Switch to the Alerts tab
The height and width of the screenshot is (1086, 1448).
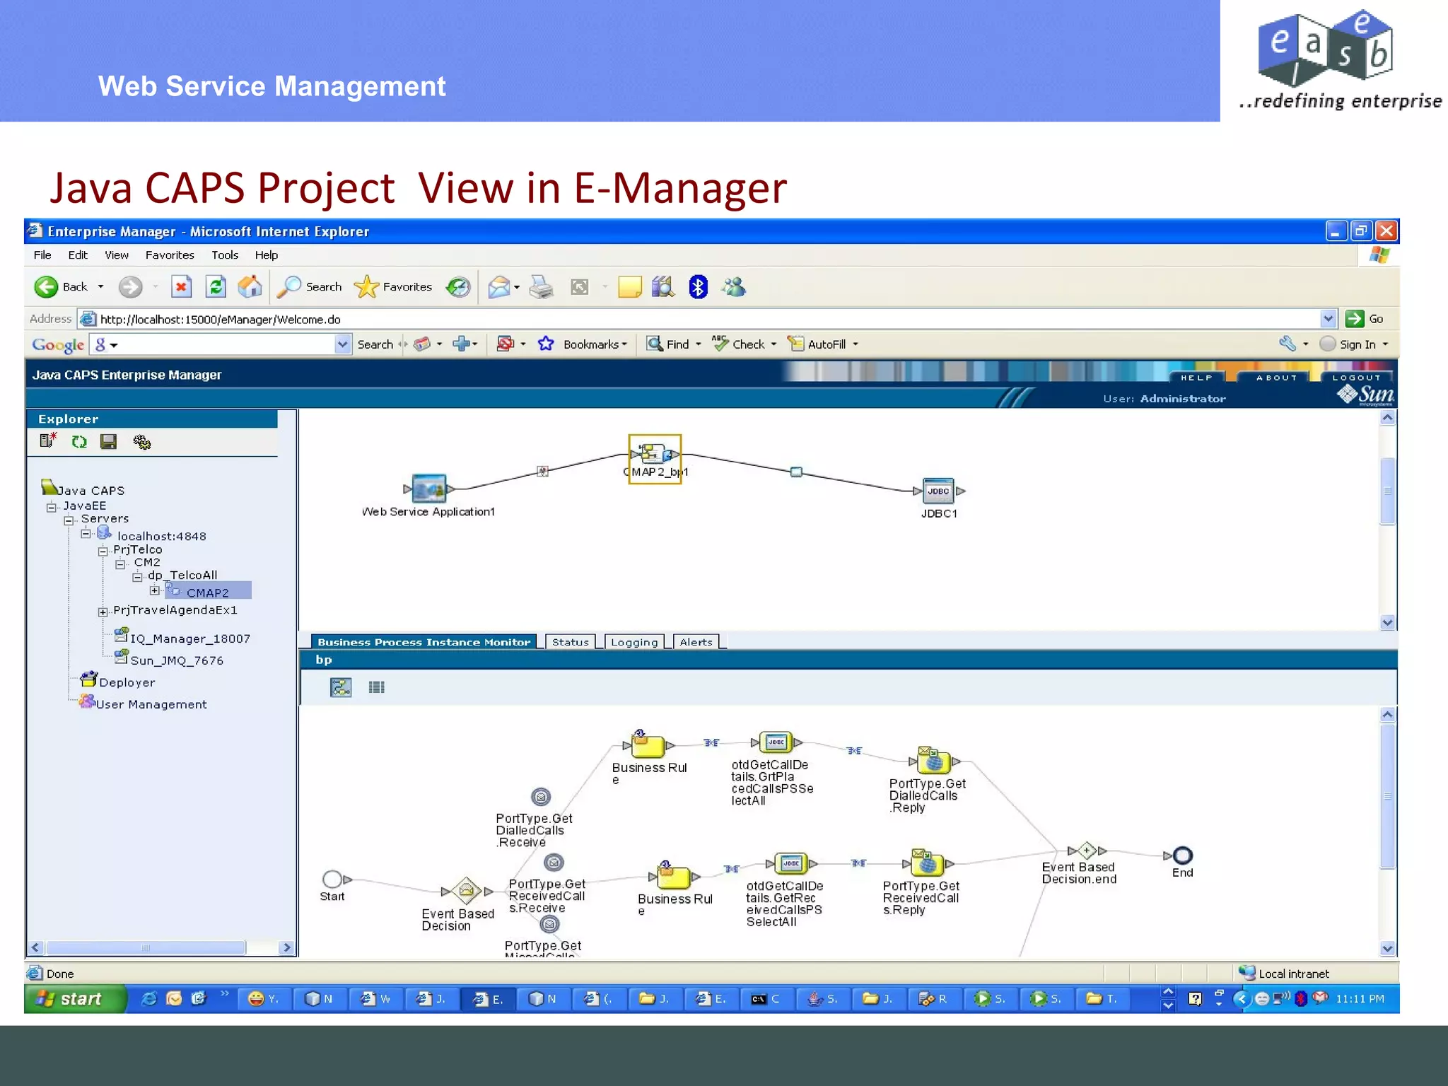(696, 642)
